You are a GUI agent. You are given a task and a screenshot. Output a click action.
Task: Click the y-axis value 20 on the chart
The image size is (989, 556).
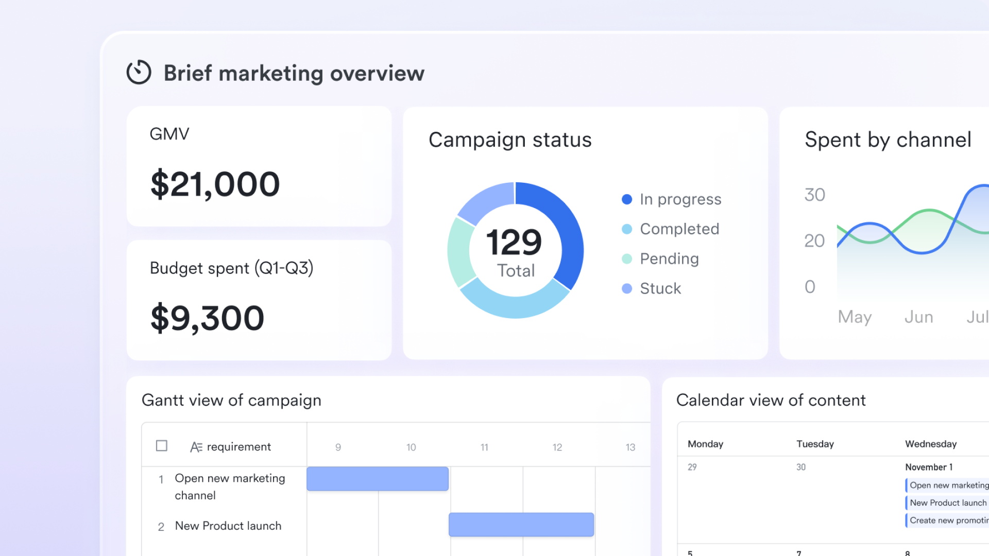(x=814, y=241)
